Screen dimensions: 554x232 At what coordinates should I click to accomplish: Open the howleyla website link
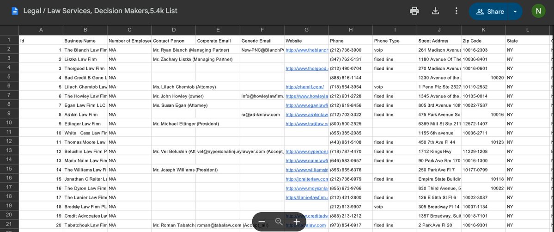point(307,96)
